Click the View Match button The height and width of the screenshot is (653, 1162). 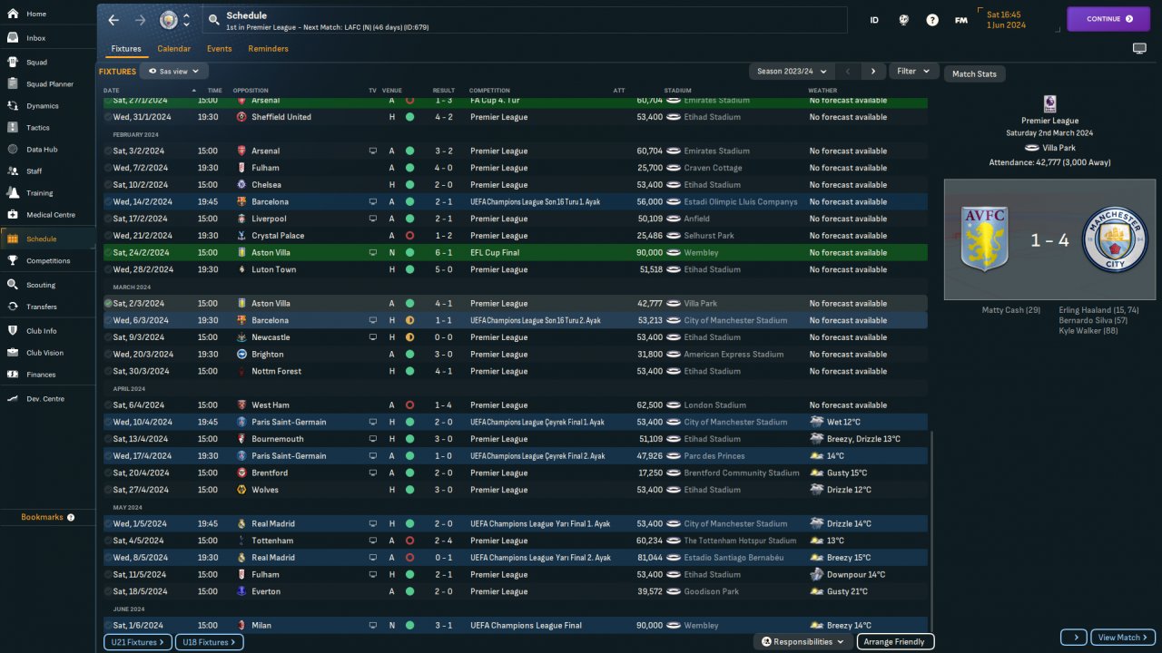pos(1123,638)
